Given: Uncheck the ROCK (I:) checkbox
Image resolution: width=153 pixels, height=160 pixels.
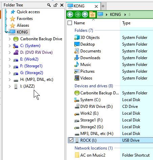Looking at the screenshot, I should point(71,140).
